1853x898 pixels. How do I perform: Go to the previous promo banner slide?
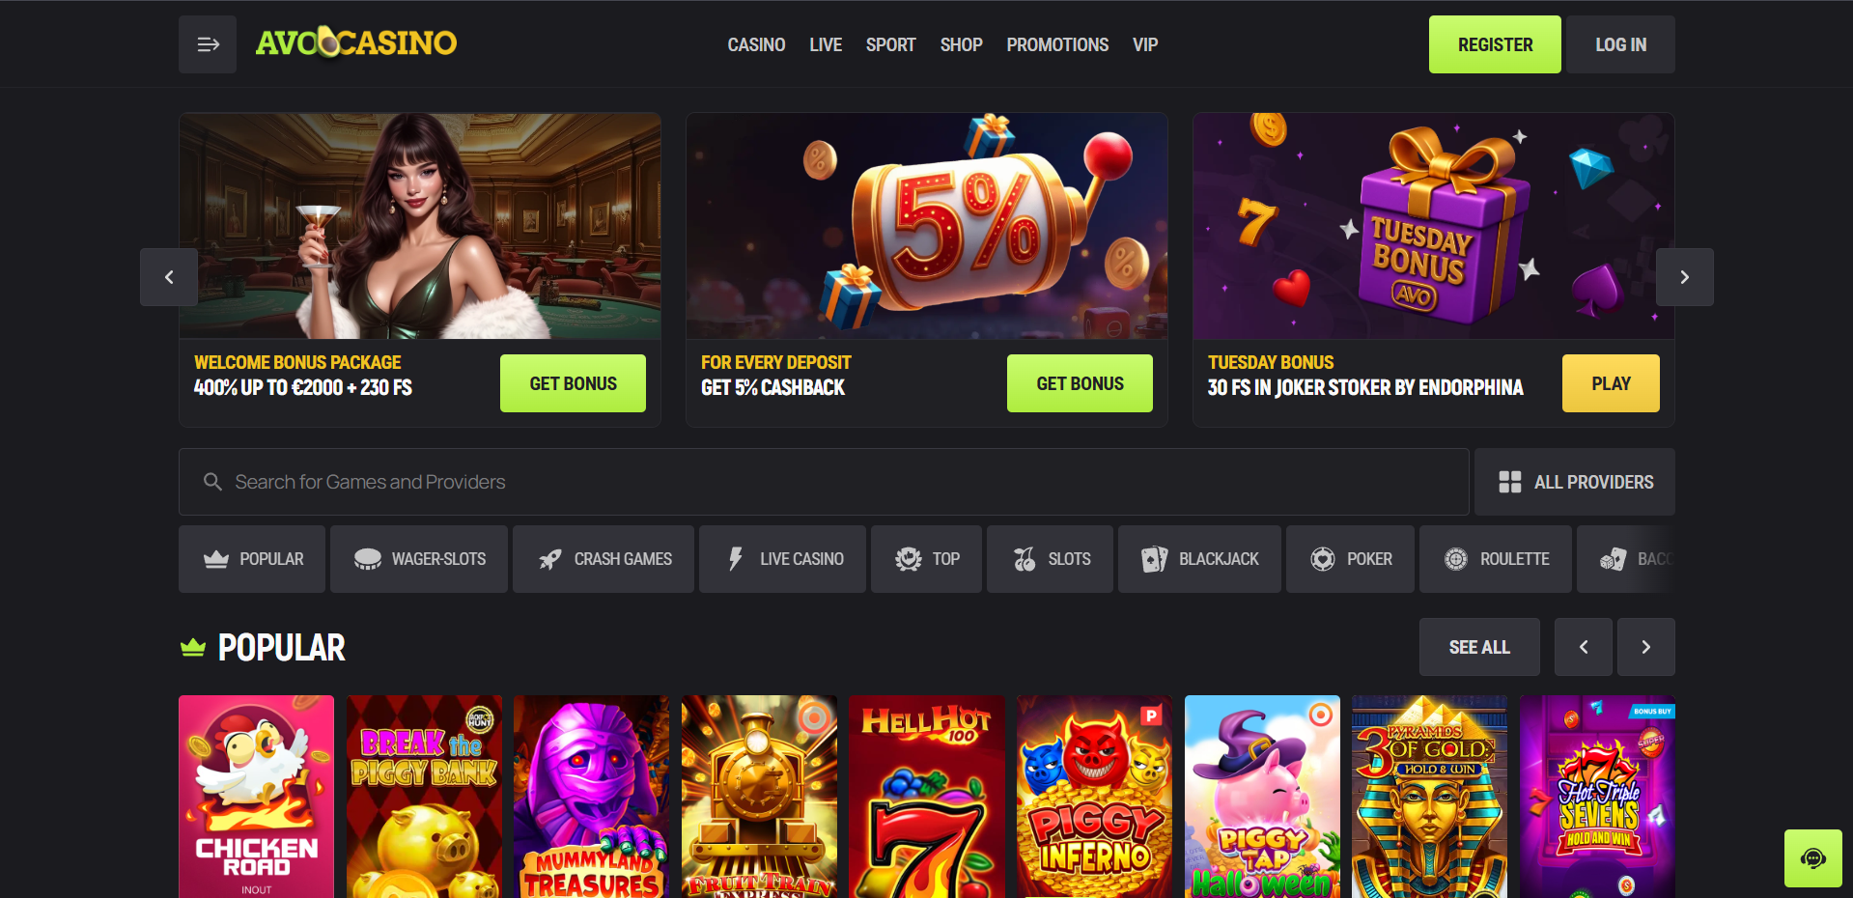point(169,277)
